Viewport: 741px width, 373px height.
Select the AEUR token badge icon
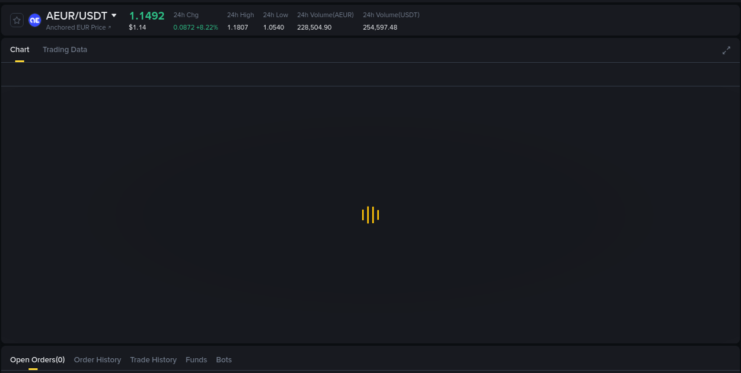click(34, 20)
